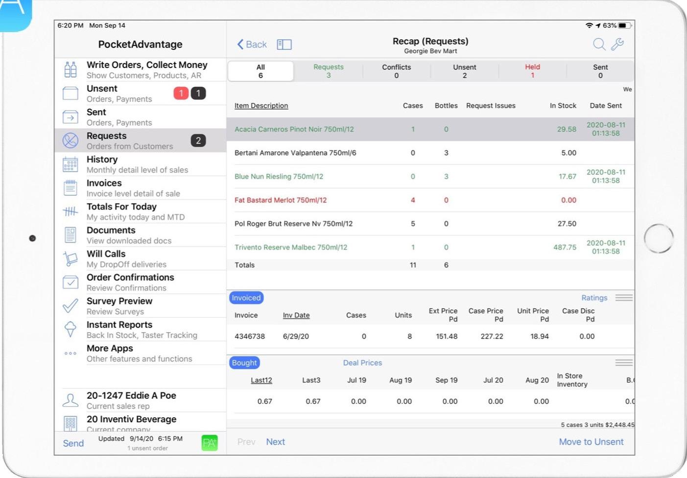
Task: Tap the Requests globe icon
Action: pos(71,140)
